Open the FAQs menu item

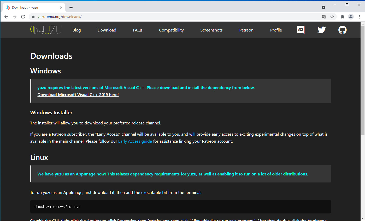[138, 30]
